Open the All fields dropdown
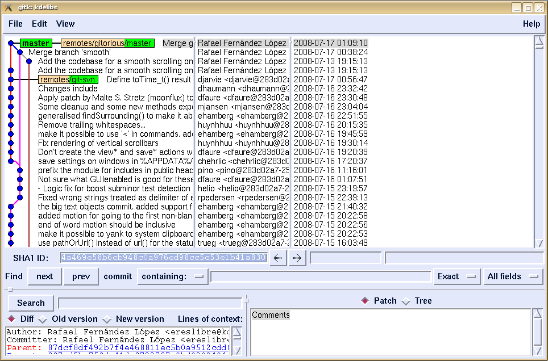The height and width of the screenshot is (361, 548). click(512, 276)
